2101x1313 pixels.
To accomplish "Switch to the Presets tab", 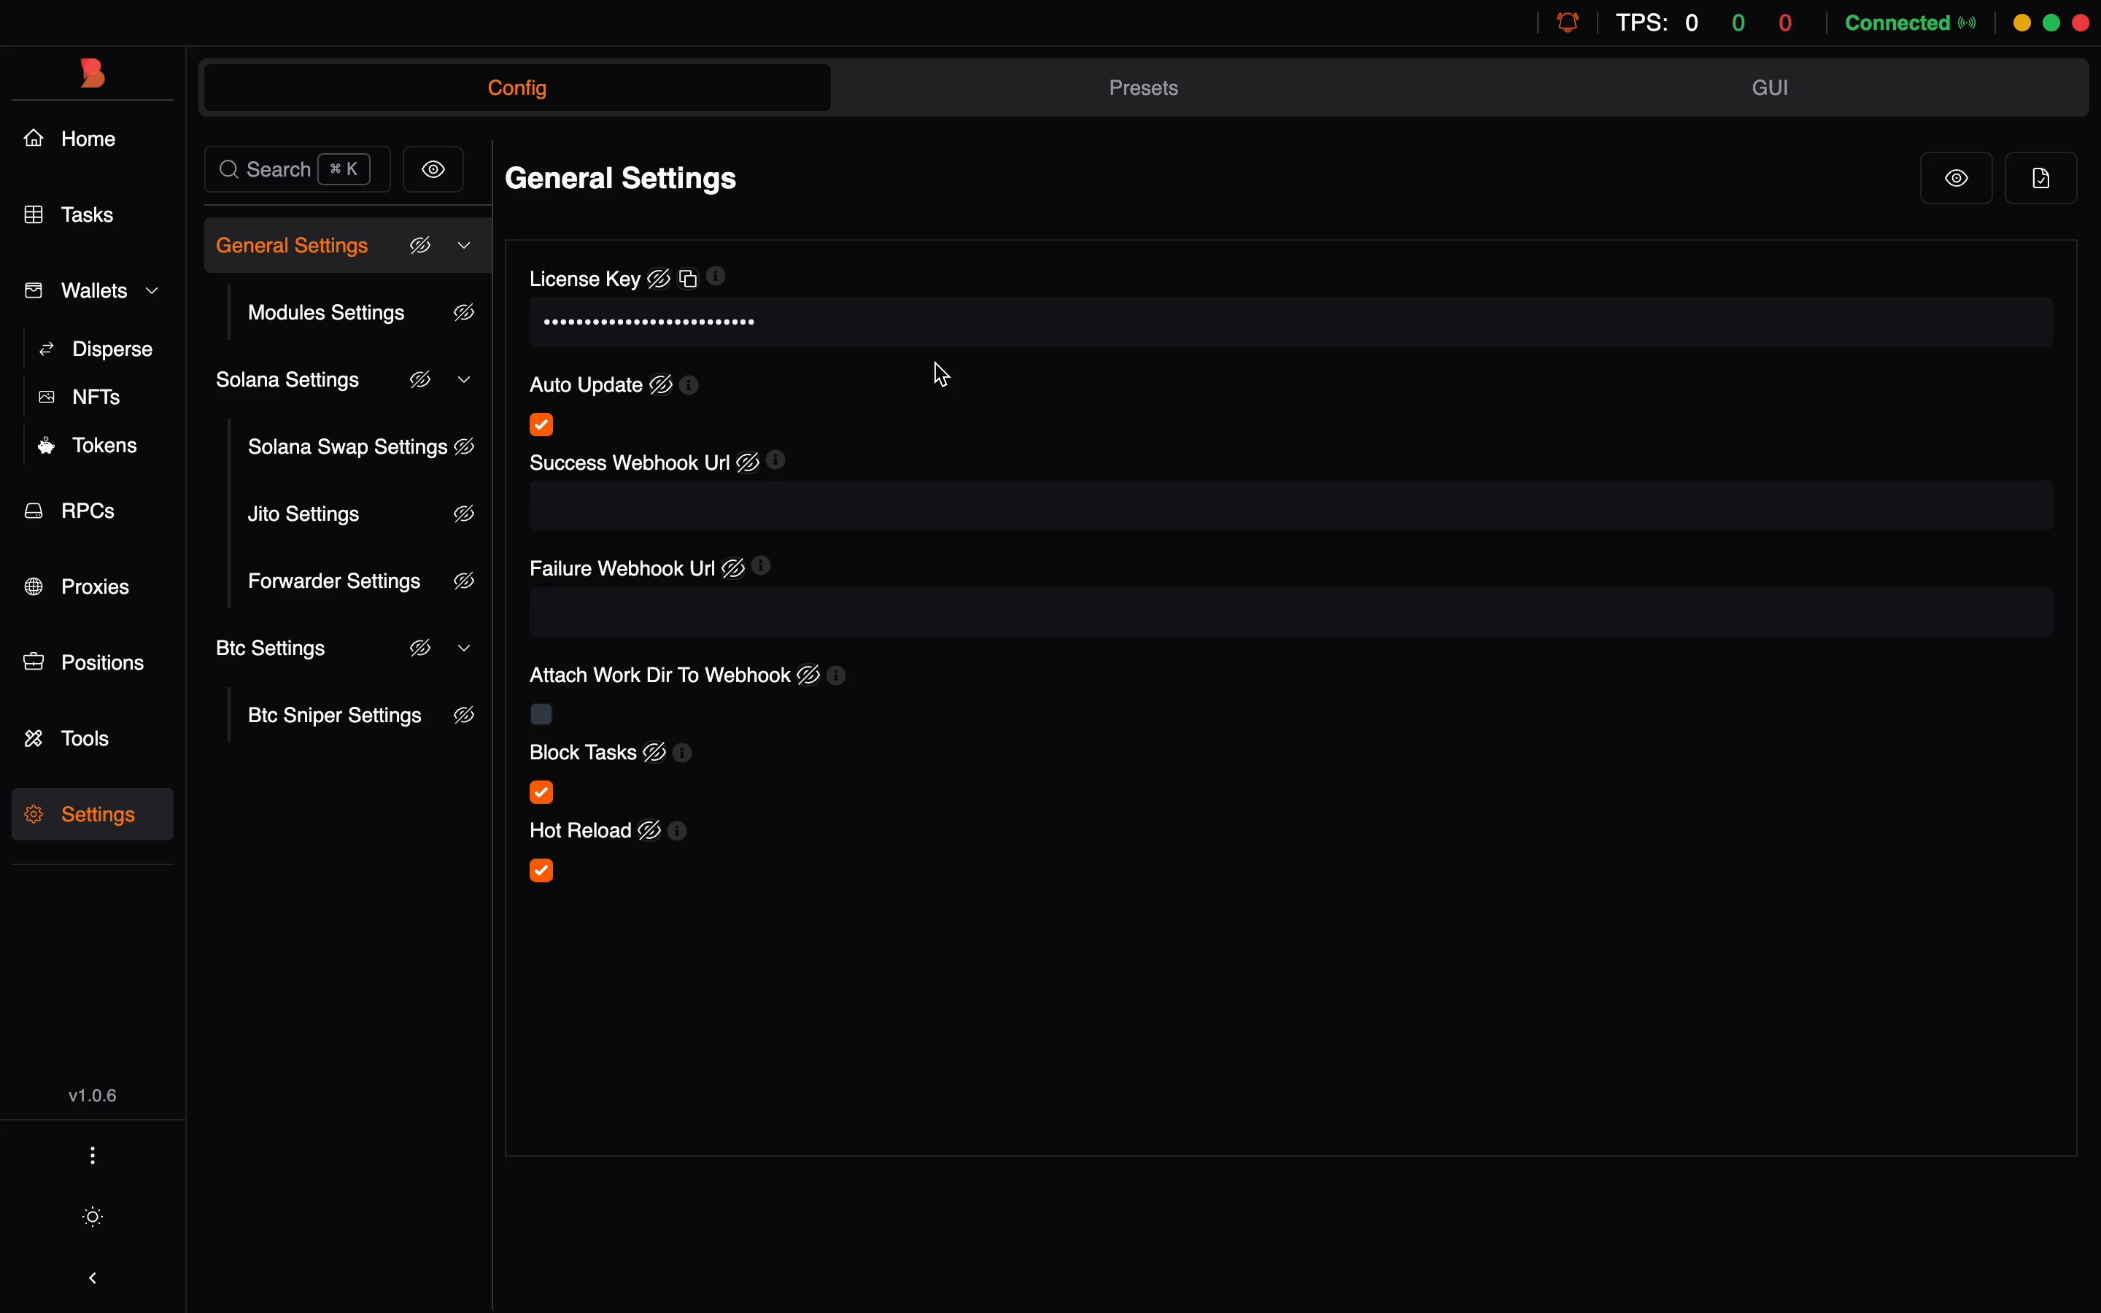I will pyautogui.click(x=1143, y=88).
